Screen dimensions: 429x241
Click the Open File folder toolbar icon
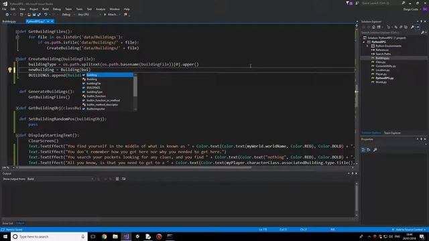(x=29, y=15)
